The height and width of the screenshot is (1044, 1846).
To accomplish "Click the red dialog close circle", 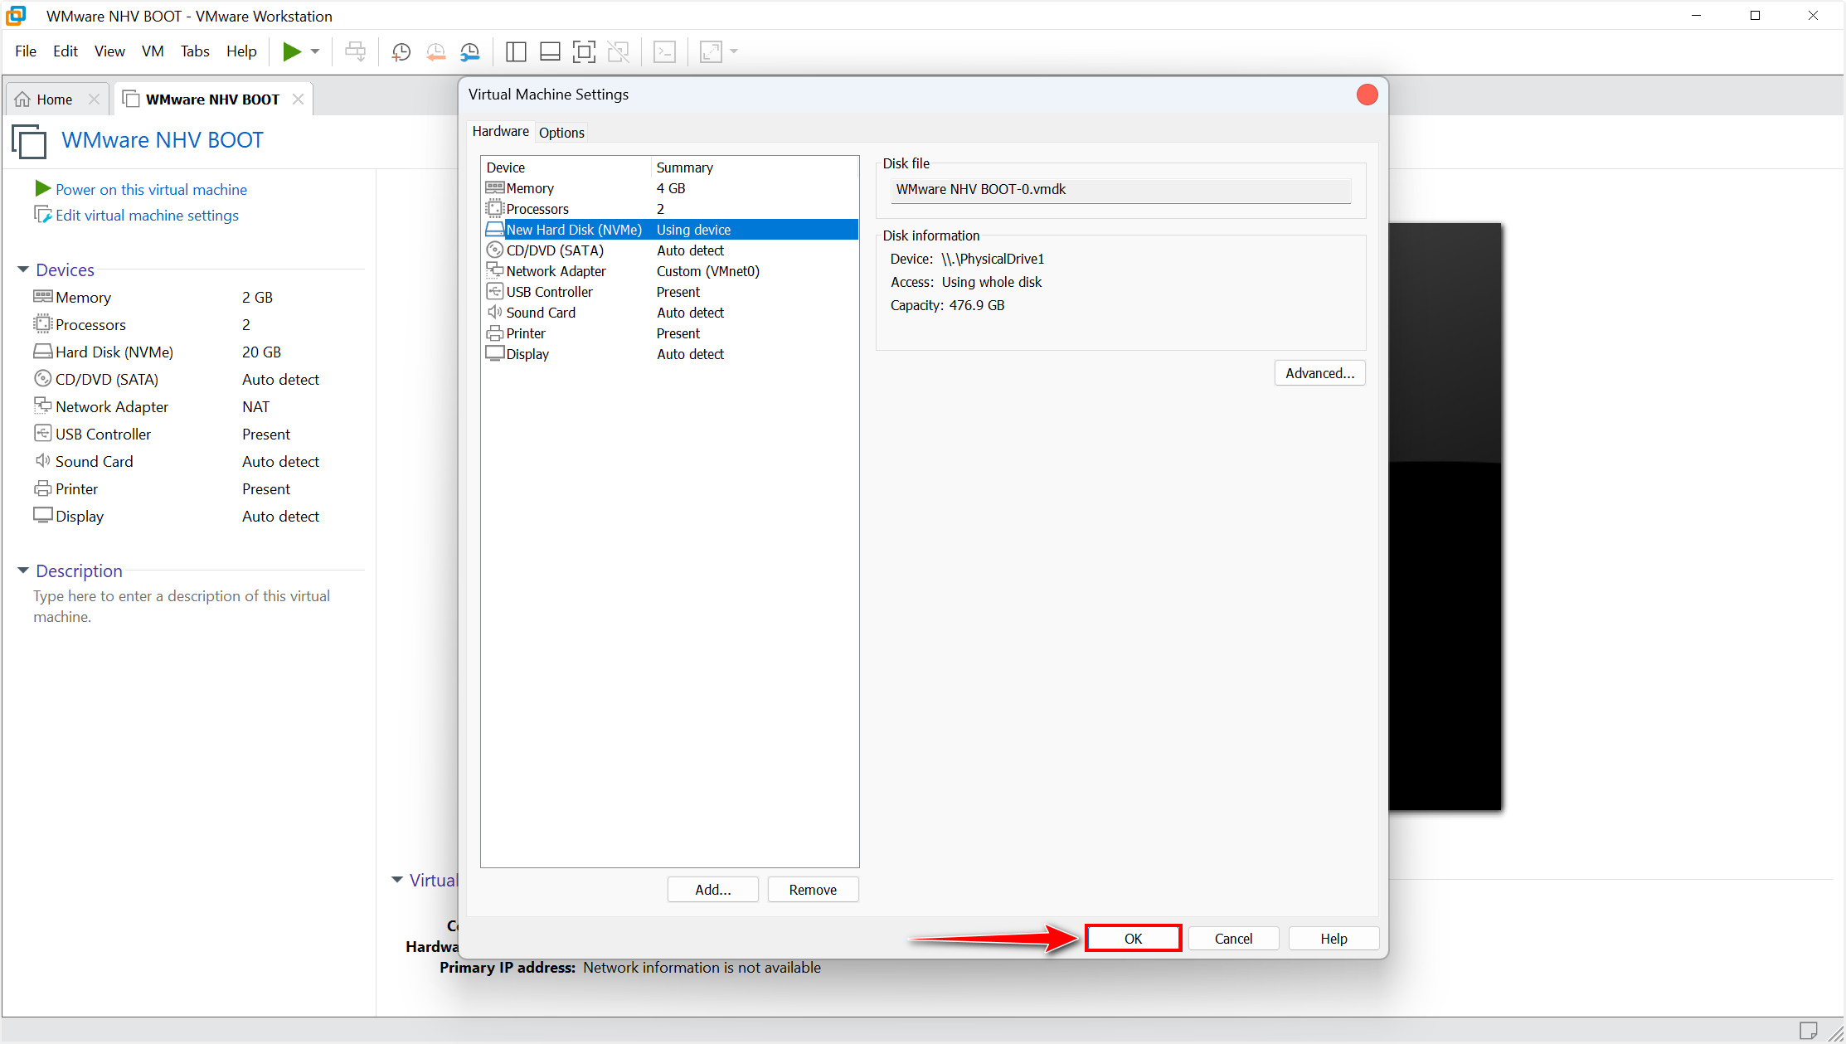I will tap(1367, 95).
